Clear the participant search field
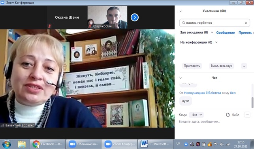 (x=246, y=23)
